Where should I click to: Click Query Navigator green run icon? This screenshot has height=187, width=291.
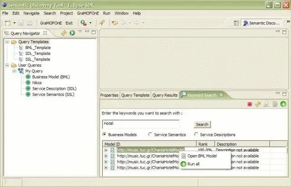(72, 33)
